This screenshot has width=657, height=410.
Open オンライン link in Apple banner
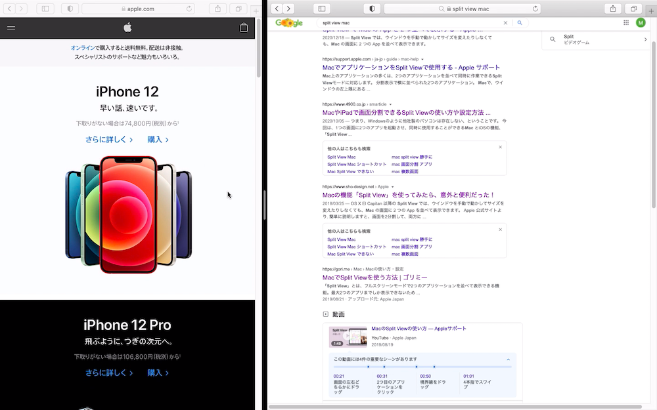[x=83, y=48]
